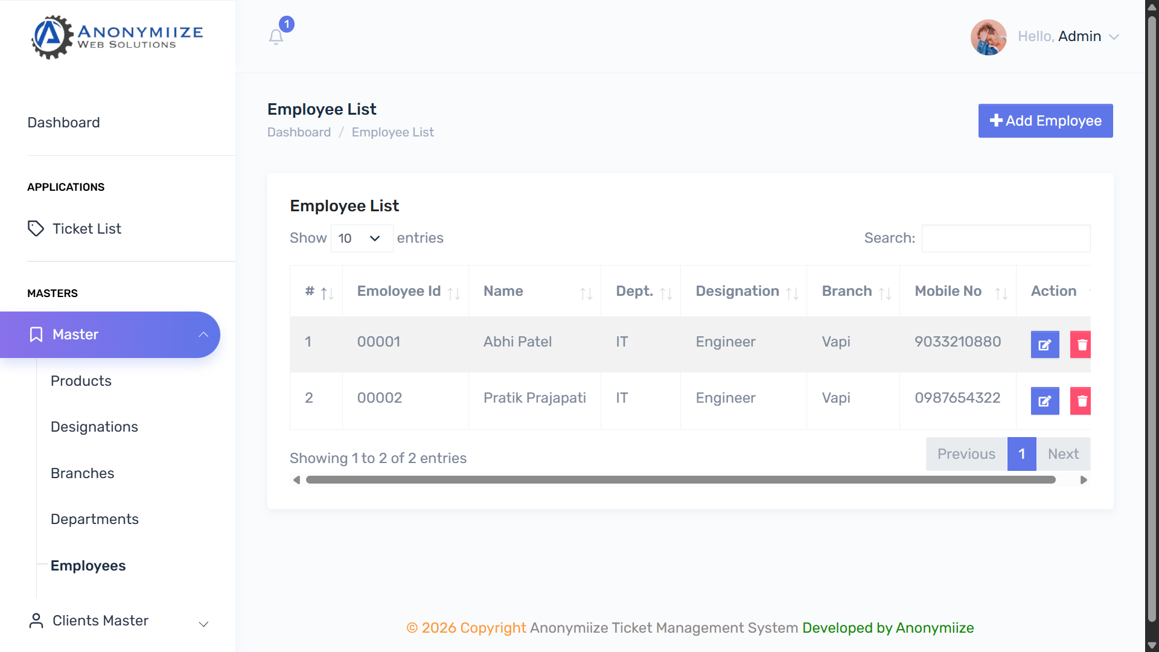
Task: Edit employee Pratik Prajapati
Action: (1045, 401)
